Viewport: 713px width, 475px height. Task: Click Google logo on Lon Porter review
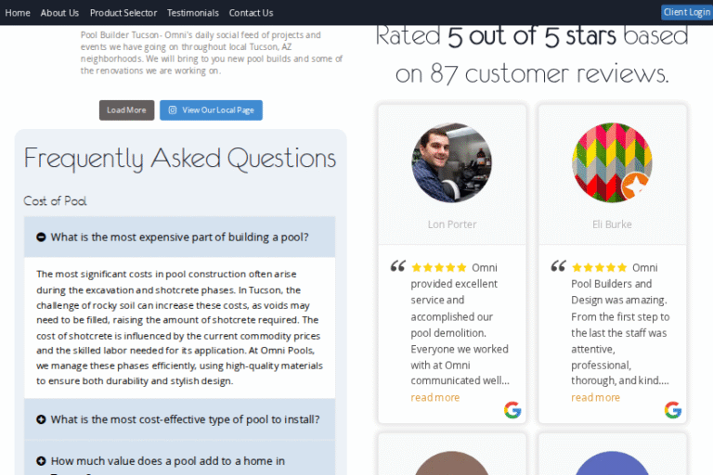[x=512, y=410]
